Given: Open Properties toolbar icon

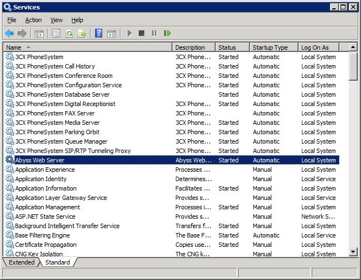Looking at the screenshot, I should click(56, 34).
